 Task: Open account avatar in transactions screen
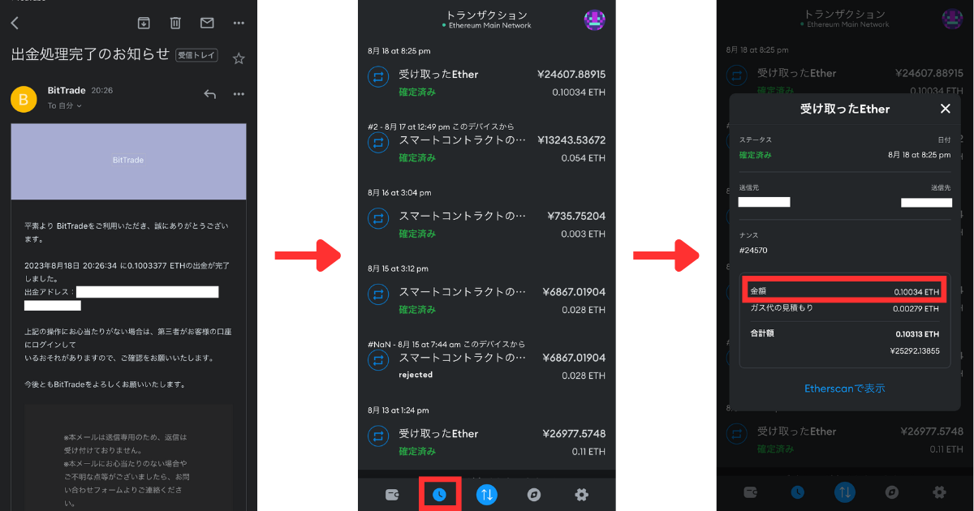(595, 20)
